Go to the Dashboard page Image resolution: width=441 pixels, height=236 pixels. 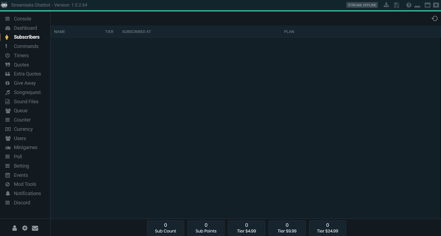click(25, 28)
